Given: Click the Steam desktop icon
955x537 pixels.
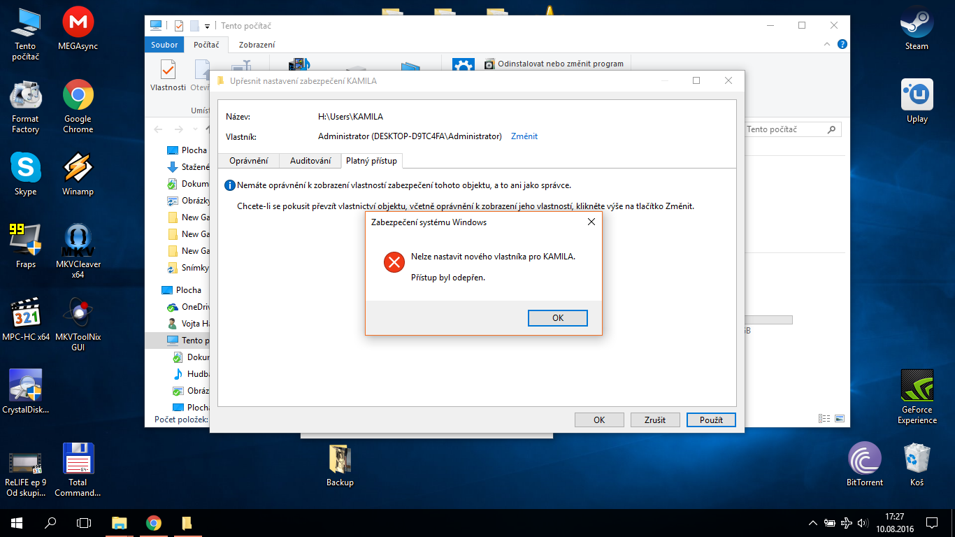Looking at the screenshot, I should 917,29.
